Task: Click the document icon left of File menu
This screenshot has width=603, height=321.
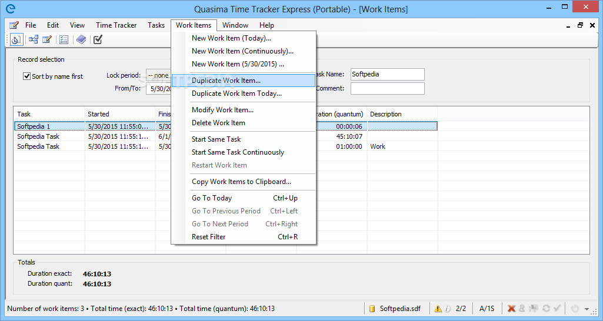Action: [14, 25]
